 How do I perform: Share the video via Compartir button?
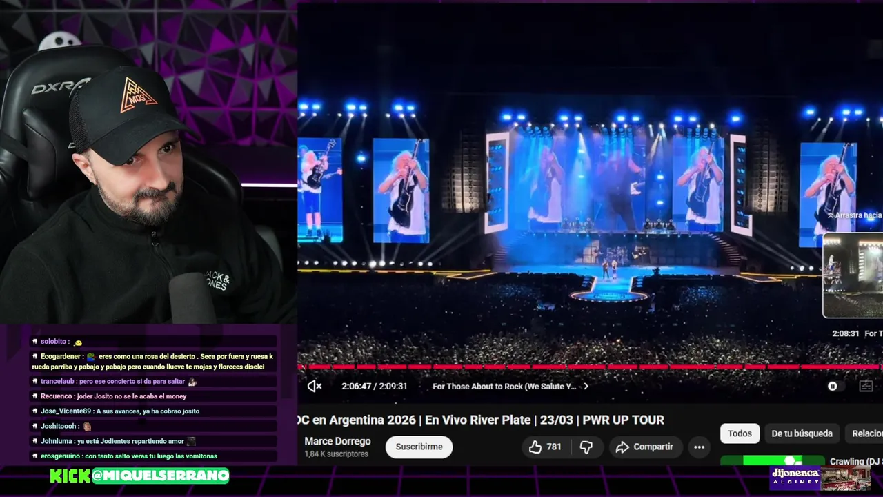(x=644, y=447)
